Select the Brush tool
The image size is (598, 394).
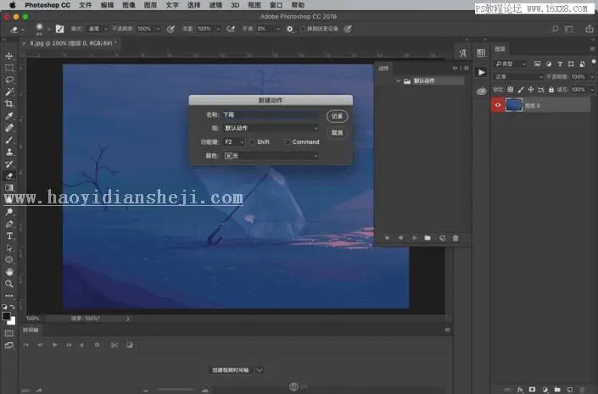pos(9,140)
